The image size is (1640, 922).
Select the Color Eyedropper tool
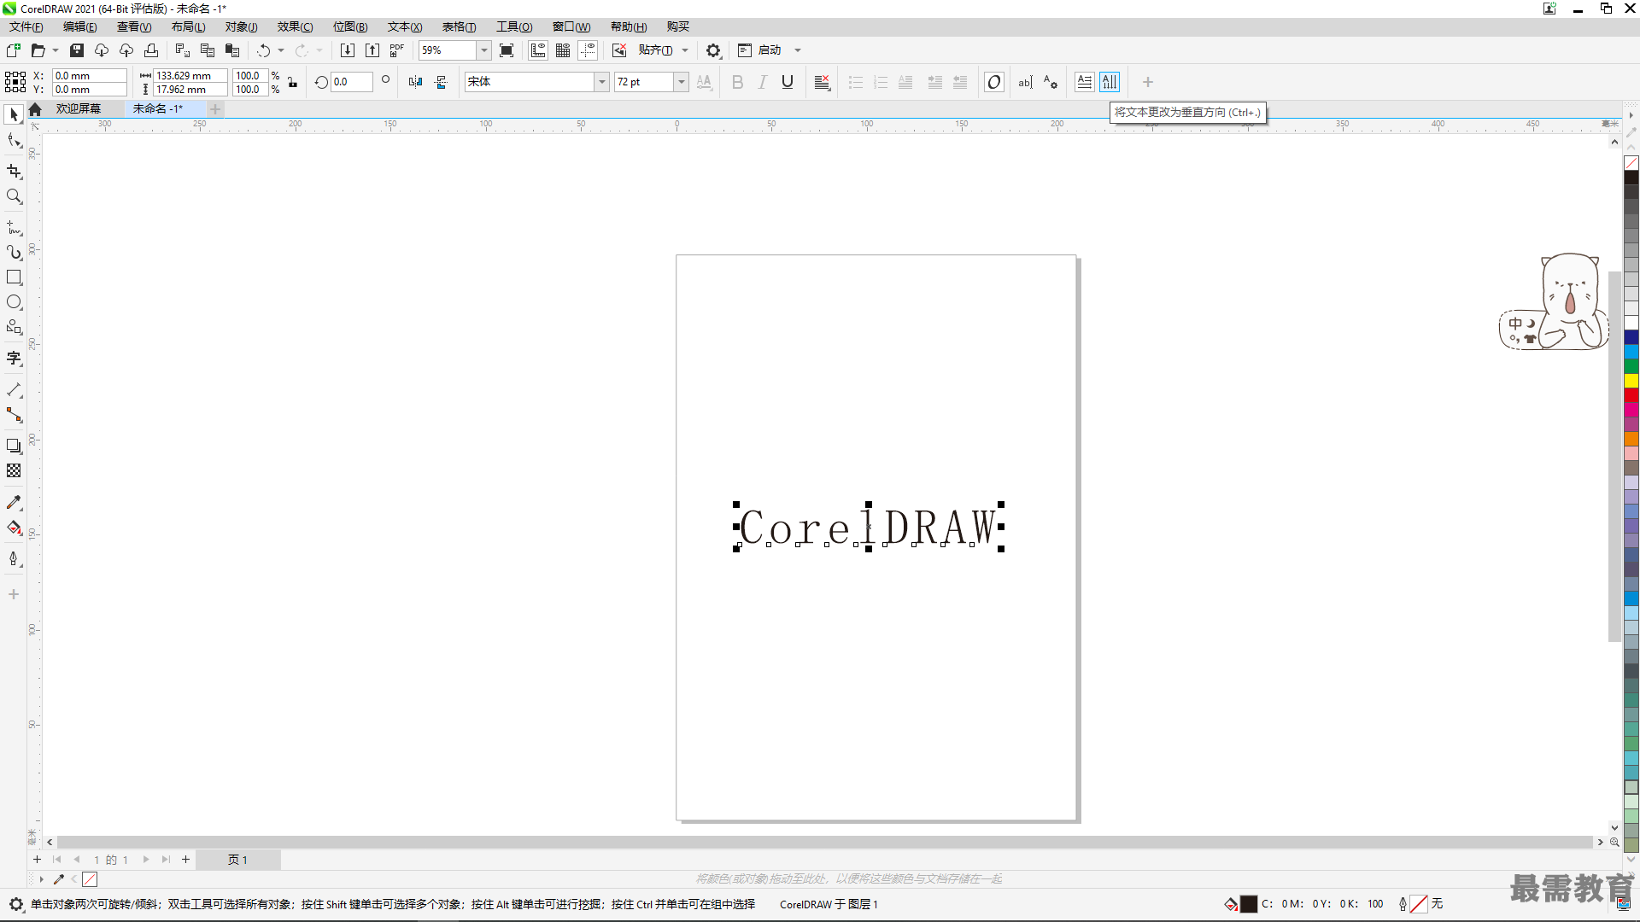click(x=14, y=503)
